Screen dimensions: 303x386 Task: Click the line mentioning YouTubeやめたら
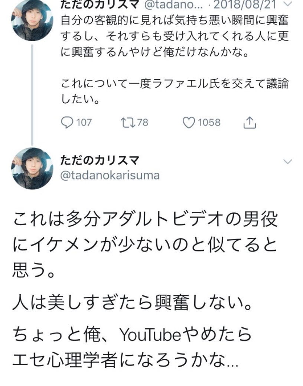pyautogui.click(x=132, y=335)
